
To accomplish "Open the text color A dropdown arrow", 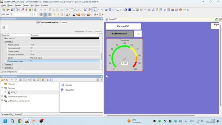I will 70,15.
